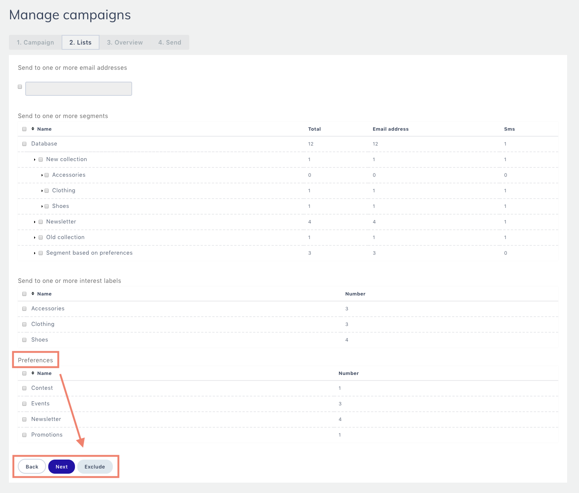Select the Events preference checkbox
The height and width of the screenshot is (493, 579).
tap(24, 404)
